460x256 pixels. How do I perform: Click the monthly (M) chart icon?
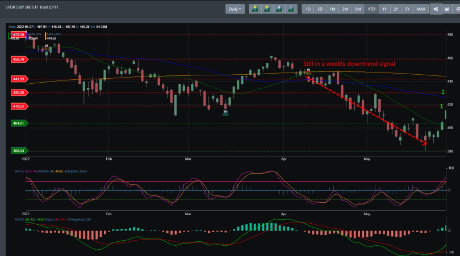click(255, 9)
